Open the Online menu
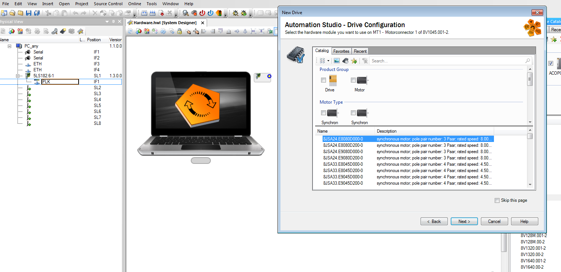 (134, 4)
